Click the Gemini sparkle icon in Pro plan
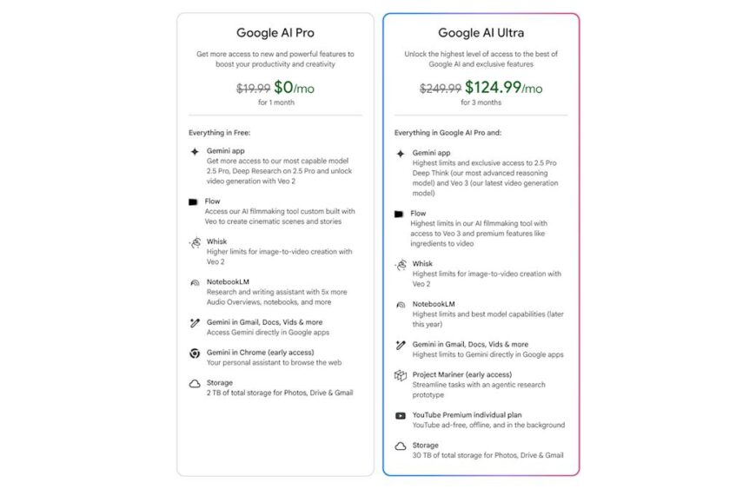 [x=195, y=152]
